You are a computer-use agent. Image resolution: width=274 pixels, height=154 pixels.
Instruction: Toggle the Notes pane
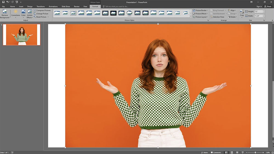click(204, 152)
